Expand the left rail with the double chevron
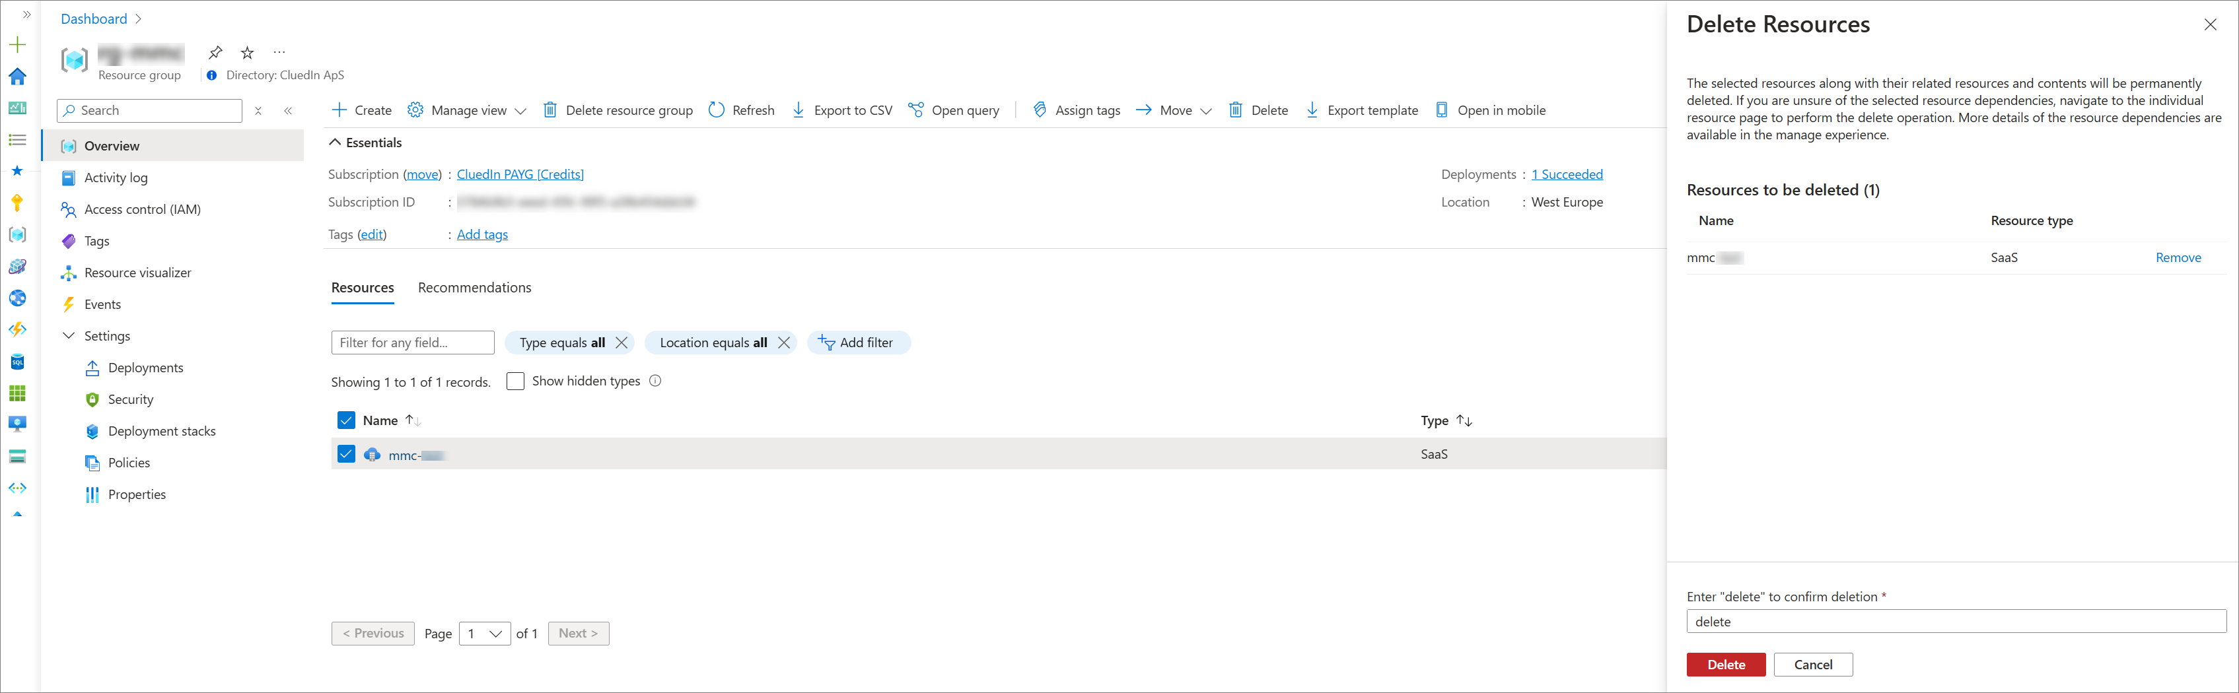 [26, 15]
